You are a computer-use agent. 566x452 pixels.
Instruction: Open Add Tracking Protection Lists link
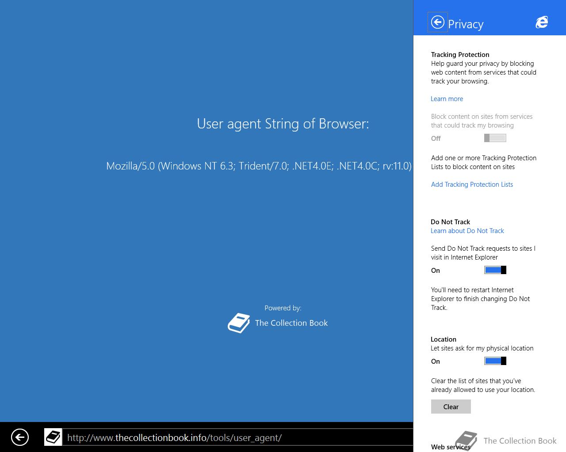(472, 185)
